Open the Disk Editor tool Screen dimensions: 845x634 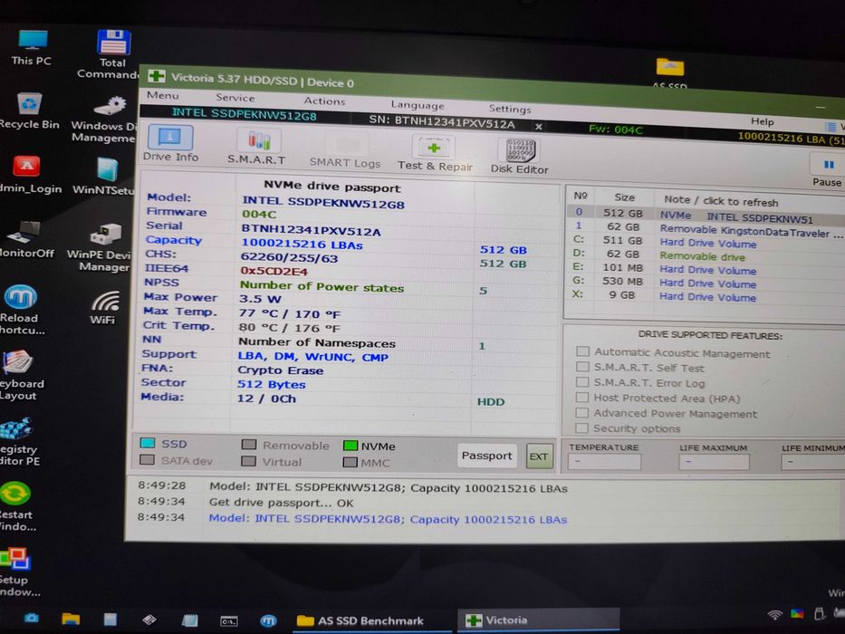coord(520,150)
